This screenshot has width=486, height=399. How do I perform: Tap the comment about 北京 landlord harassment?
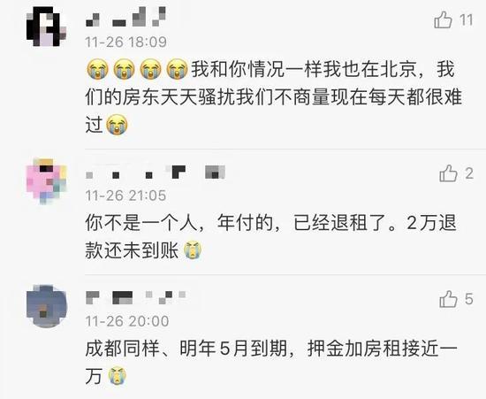(x=274, y=96)
